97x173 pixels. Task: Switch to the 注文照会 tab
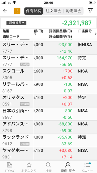click(x=53, y=11)
